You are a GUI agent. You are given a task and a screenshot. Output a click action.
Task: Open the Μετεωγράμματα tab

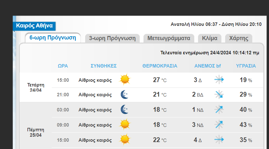tap(169, 38)
